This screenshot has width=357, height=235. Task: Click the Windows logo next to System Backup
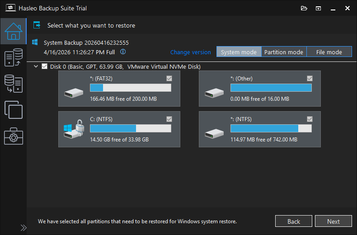click(35, 42)
